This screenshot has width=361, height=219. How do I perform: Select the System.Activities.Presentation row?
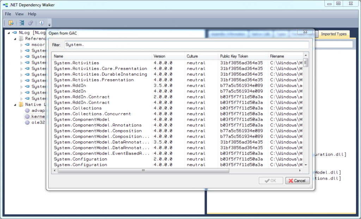178,80
